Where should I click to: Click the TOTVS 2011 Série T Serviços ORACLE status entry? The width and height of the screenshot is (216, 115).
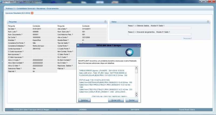tap(31, 110)
